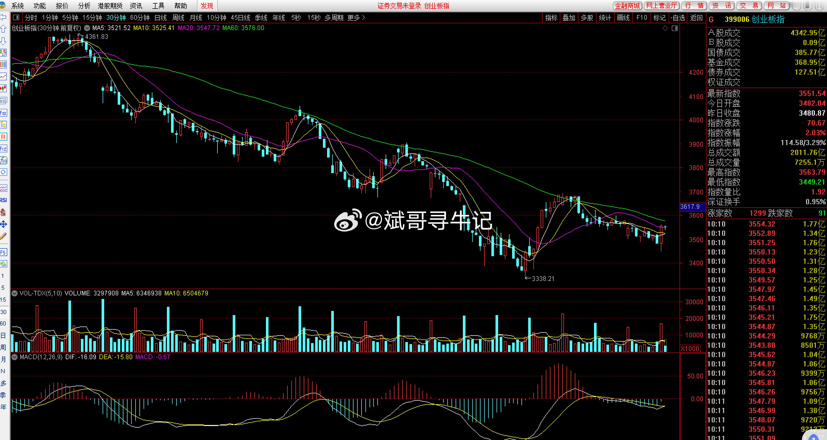The width and height of the screenshot is (827, 440).
Task: Click the small window icon beside the diamond
Action: click(675, 28)
